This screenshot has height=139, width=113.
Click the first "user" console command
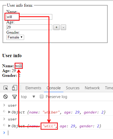coord(12,106)
